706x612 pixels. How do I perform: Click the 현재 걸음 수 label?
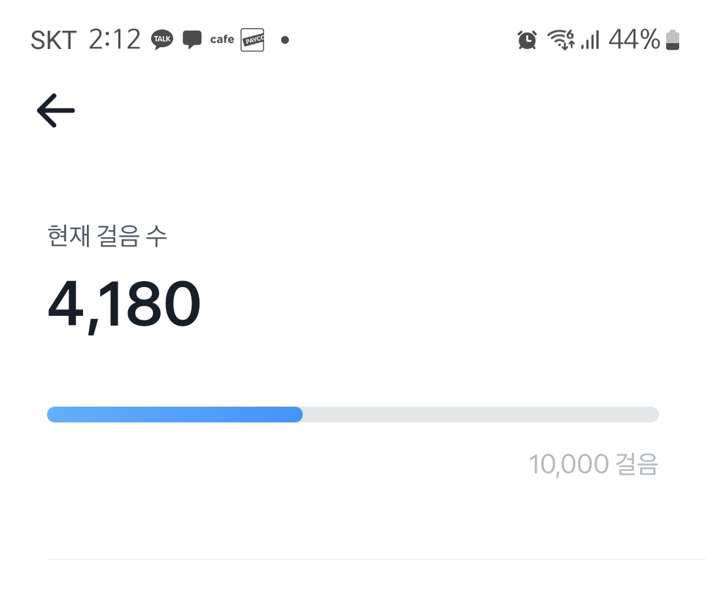pyautogui.click(x=108, y=236)
